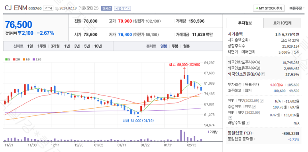Image resolution: width=308 pixels, height=152 pixels.
Task: Open the 시가총액순위 link
Action: [x=239, y=40]
